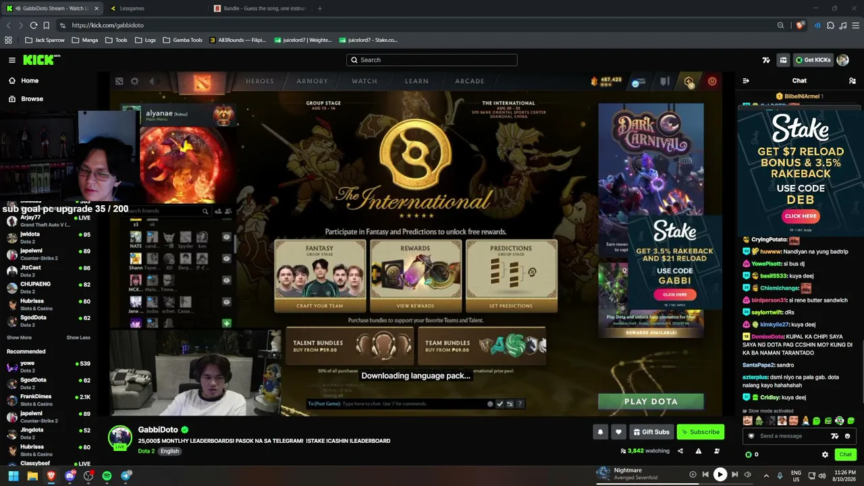Focus the Kick search field
Screen dimensions: 864x486
tap(432, 60)
